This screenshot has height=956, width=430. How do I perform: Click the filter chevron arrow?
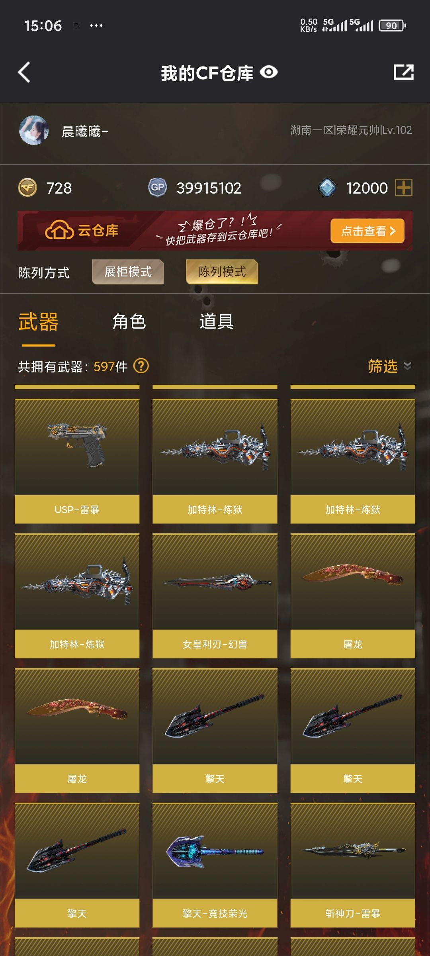click(x=407, y=366)
